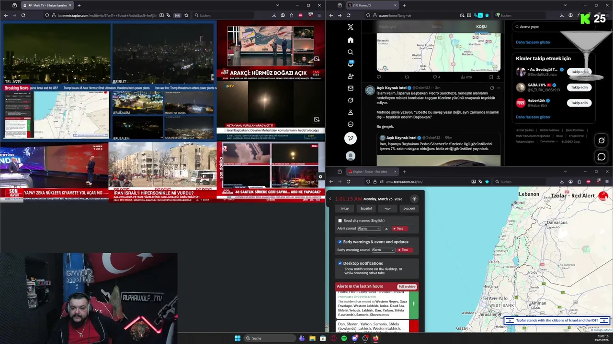List all tabs in Multi TV window
613x344 pixels.
(x=277, y=5)
